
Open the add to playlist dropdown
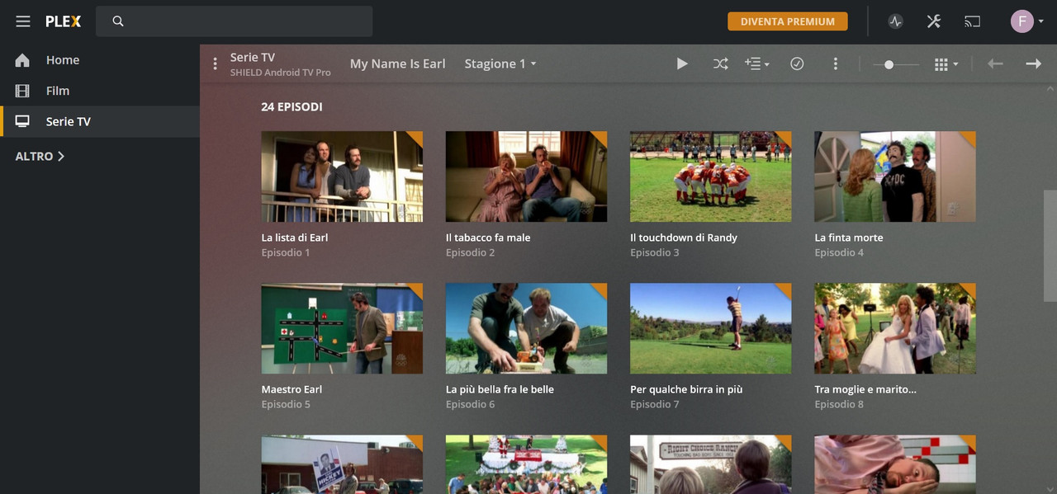click(x=757, y=64)
